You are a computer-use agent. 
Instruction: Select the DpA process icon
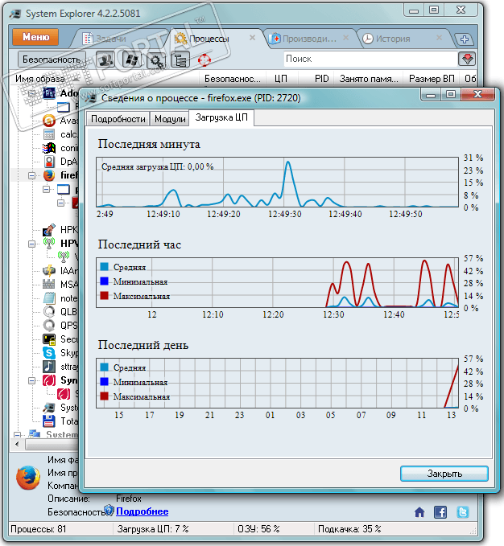[49, 162]
